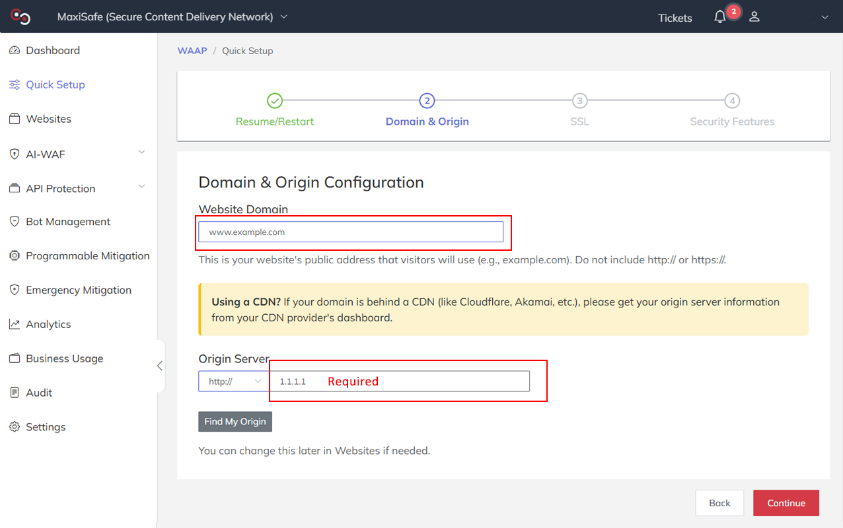Image resolution: width=843 pixels, height=528 pixels.
Task: Access Emergency Mitigation
Action: click(79, 290)
